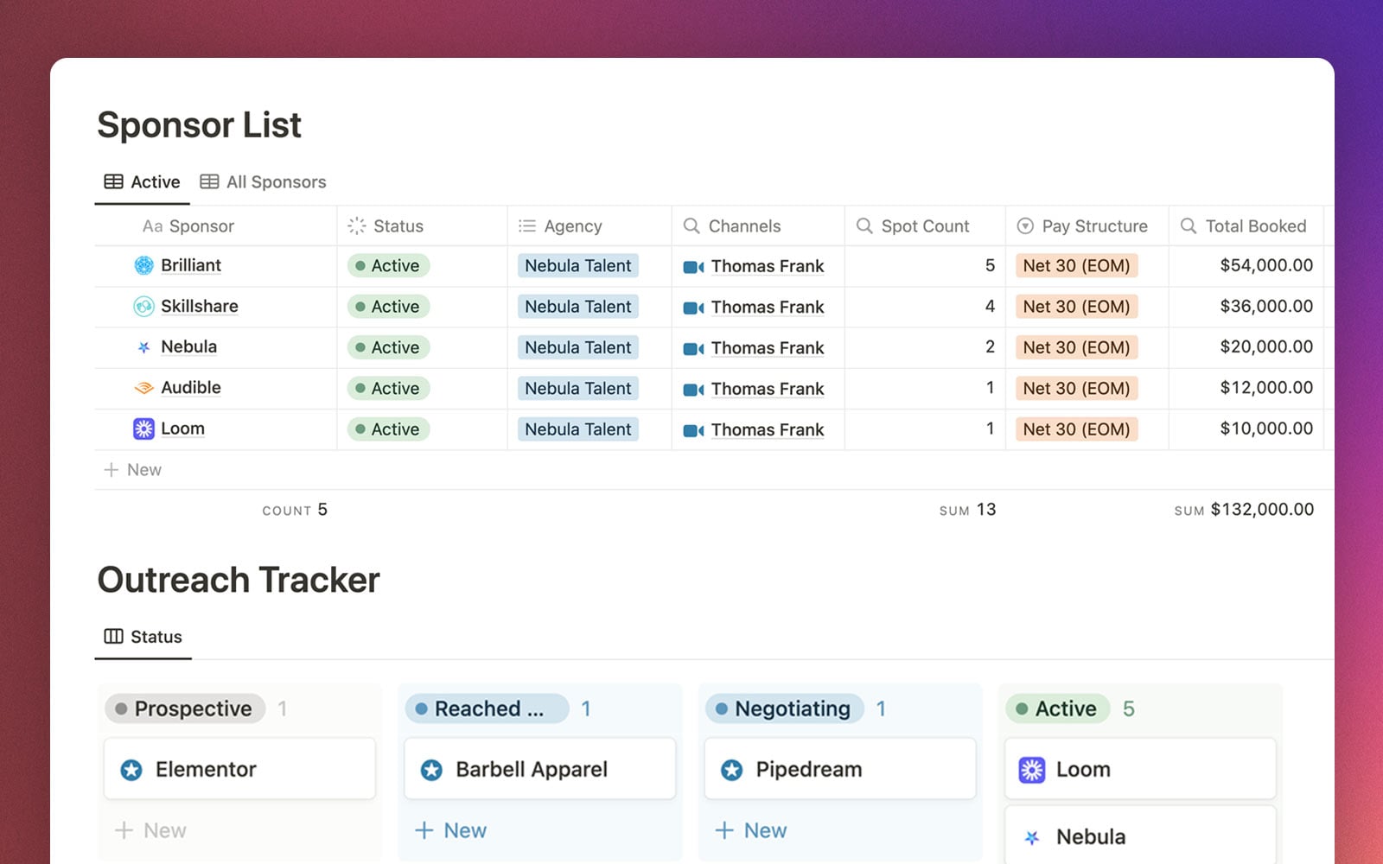The width and height of the screenshot is (1383, 864).
Task: Add a new card in the Negotiating column
Action: pyautogui.click(x=750, y=829)
